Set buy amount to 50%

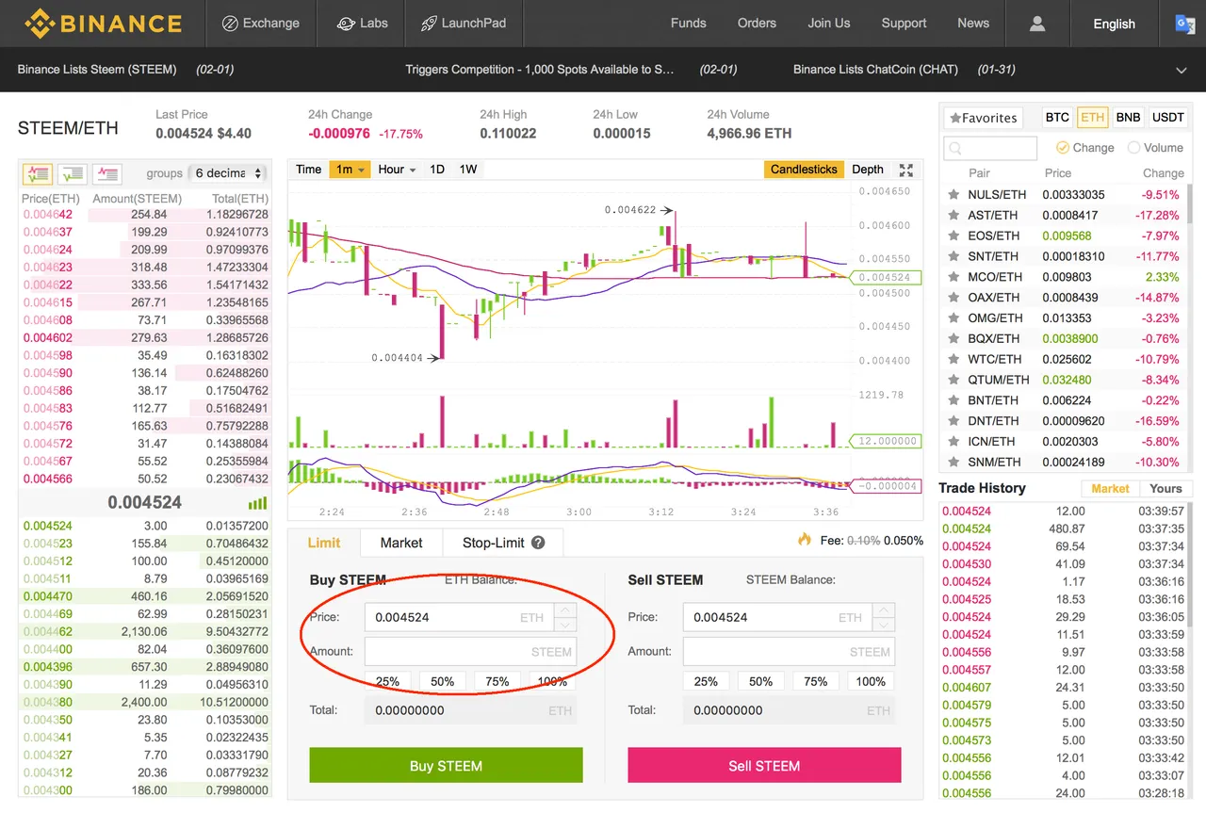443,681
